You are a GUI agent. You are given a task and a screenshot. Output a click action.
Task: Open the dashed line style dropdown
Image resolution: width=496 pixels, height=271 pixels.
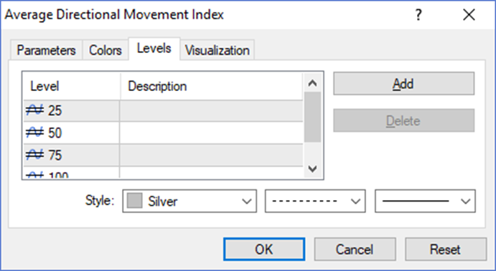click(x=315, y=201)
